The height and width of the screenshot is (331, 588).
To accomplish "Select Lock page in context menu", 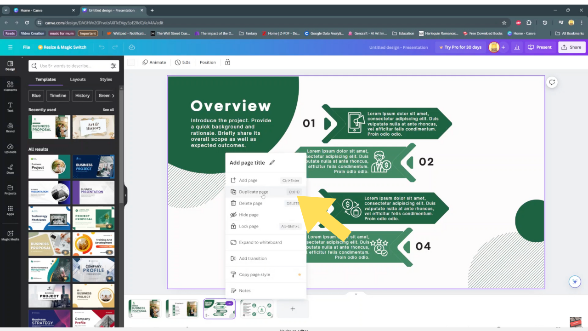I will click(249, 226).
